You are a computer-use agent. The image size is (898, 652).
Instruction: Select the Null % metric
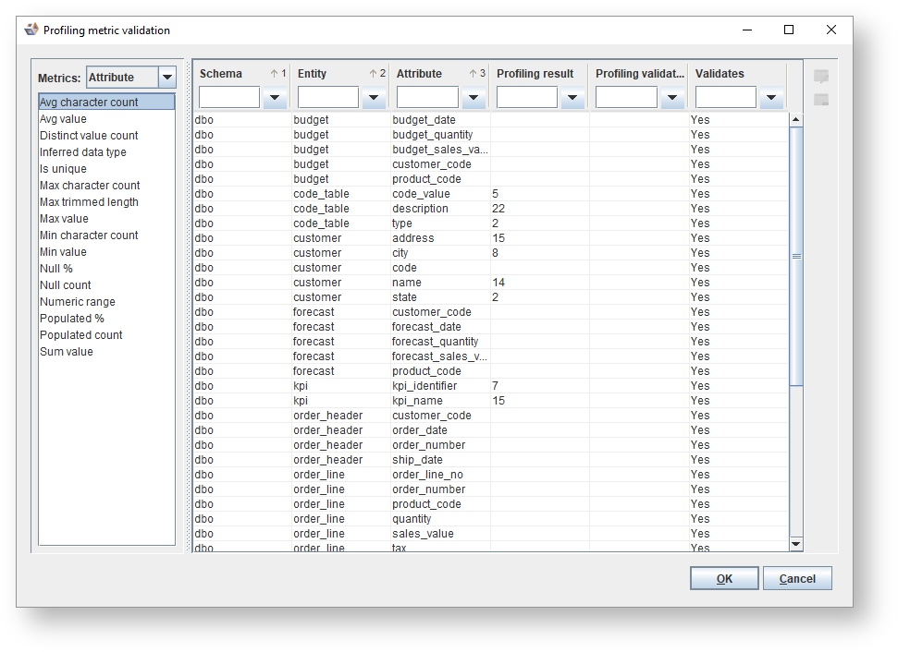tap(106, 268)
